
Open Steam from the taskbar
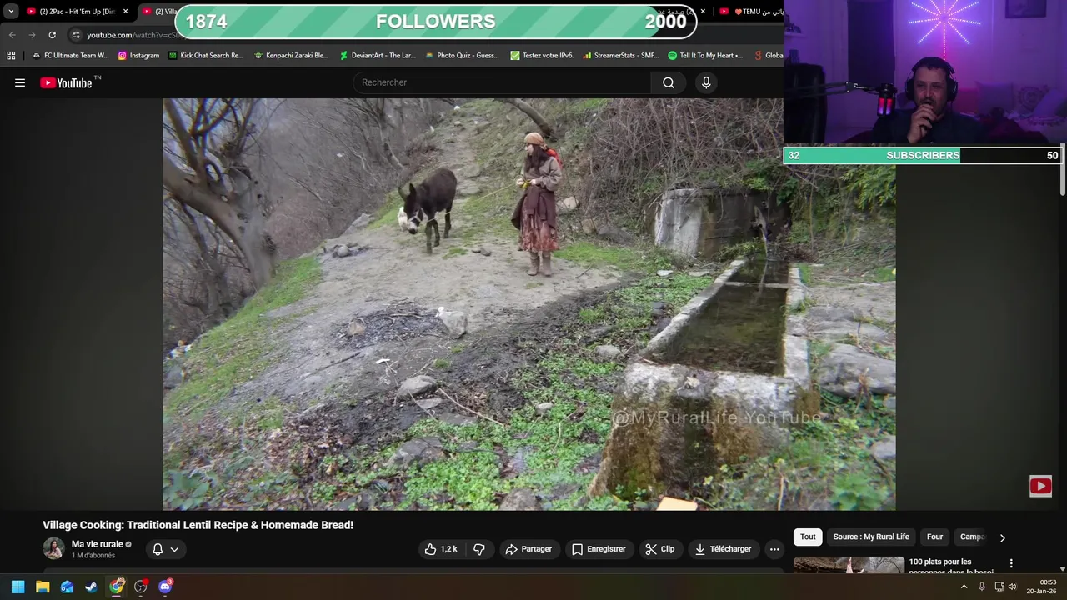point(92,587)
